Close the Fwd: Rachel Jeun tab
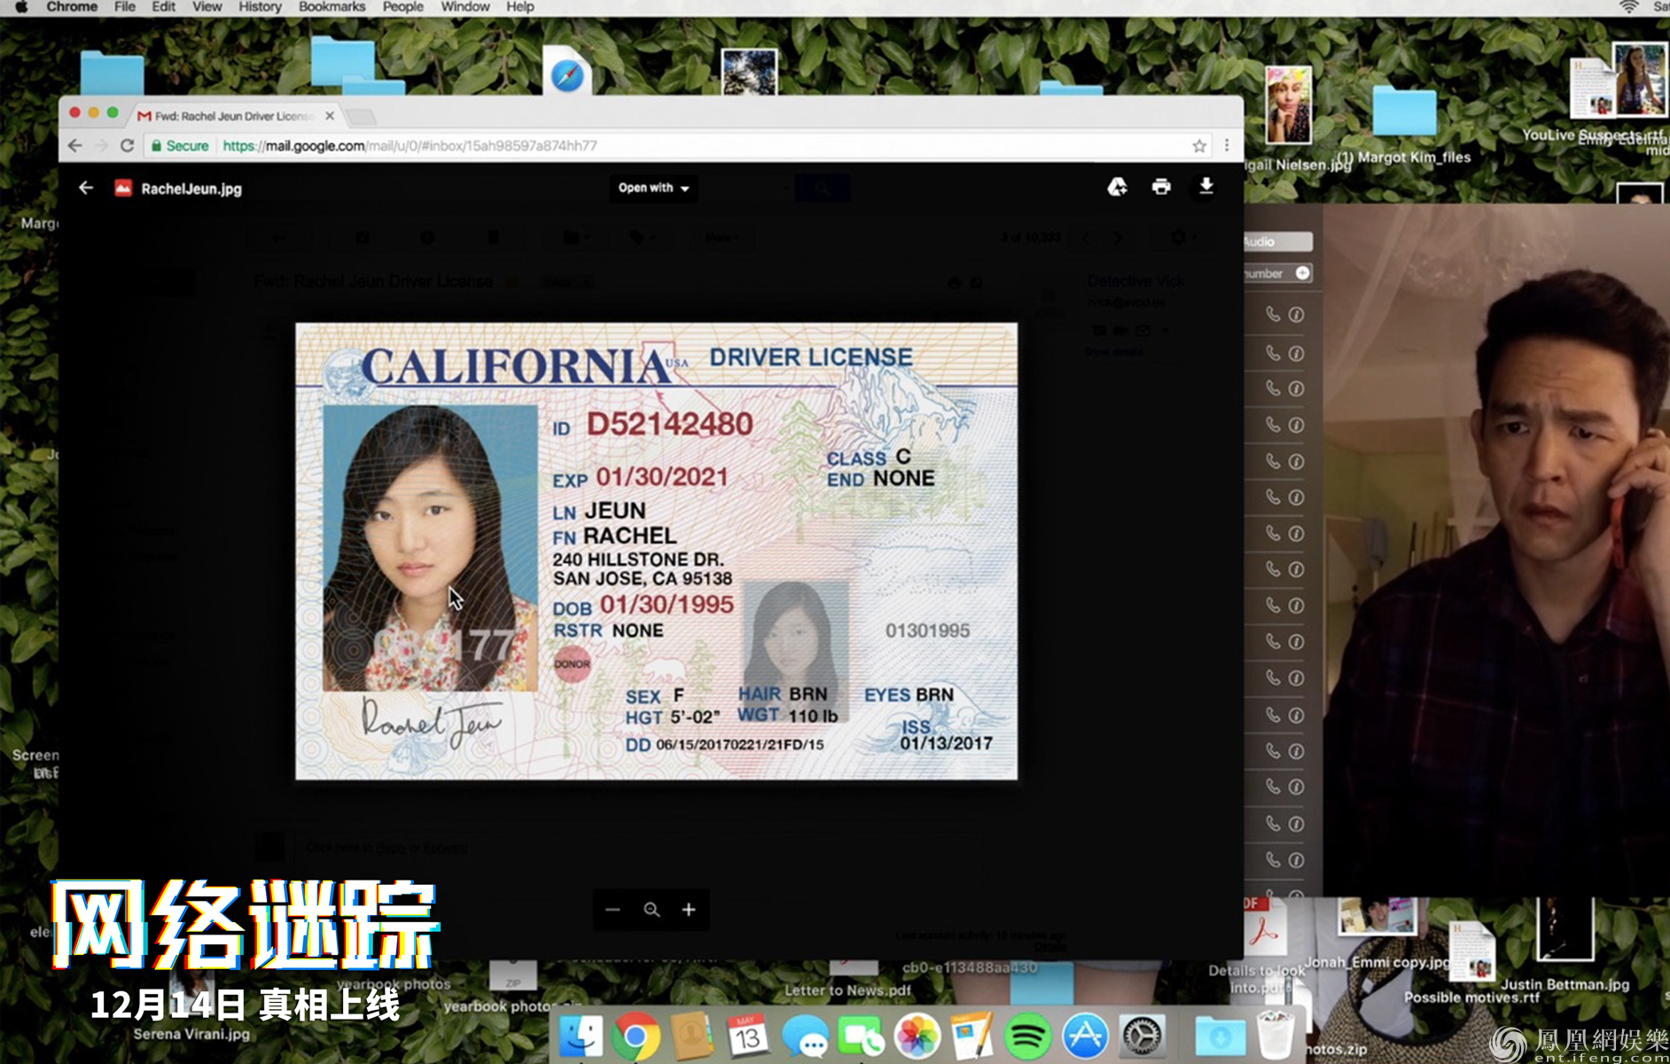 point(330,116)
